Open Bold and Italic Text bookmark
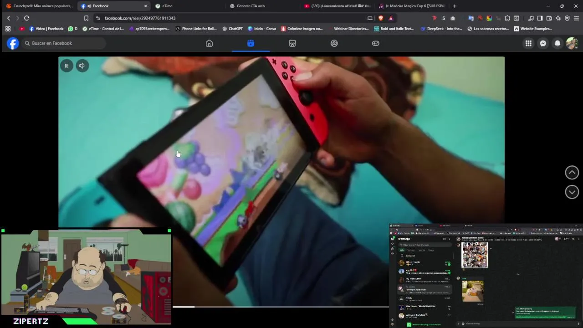 [x=394, y=29]
